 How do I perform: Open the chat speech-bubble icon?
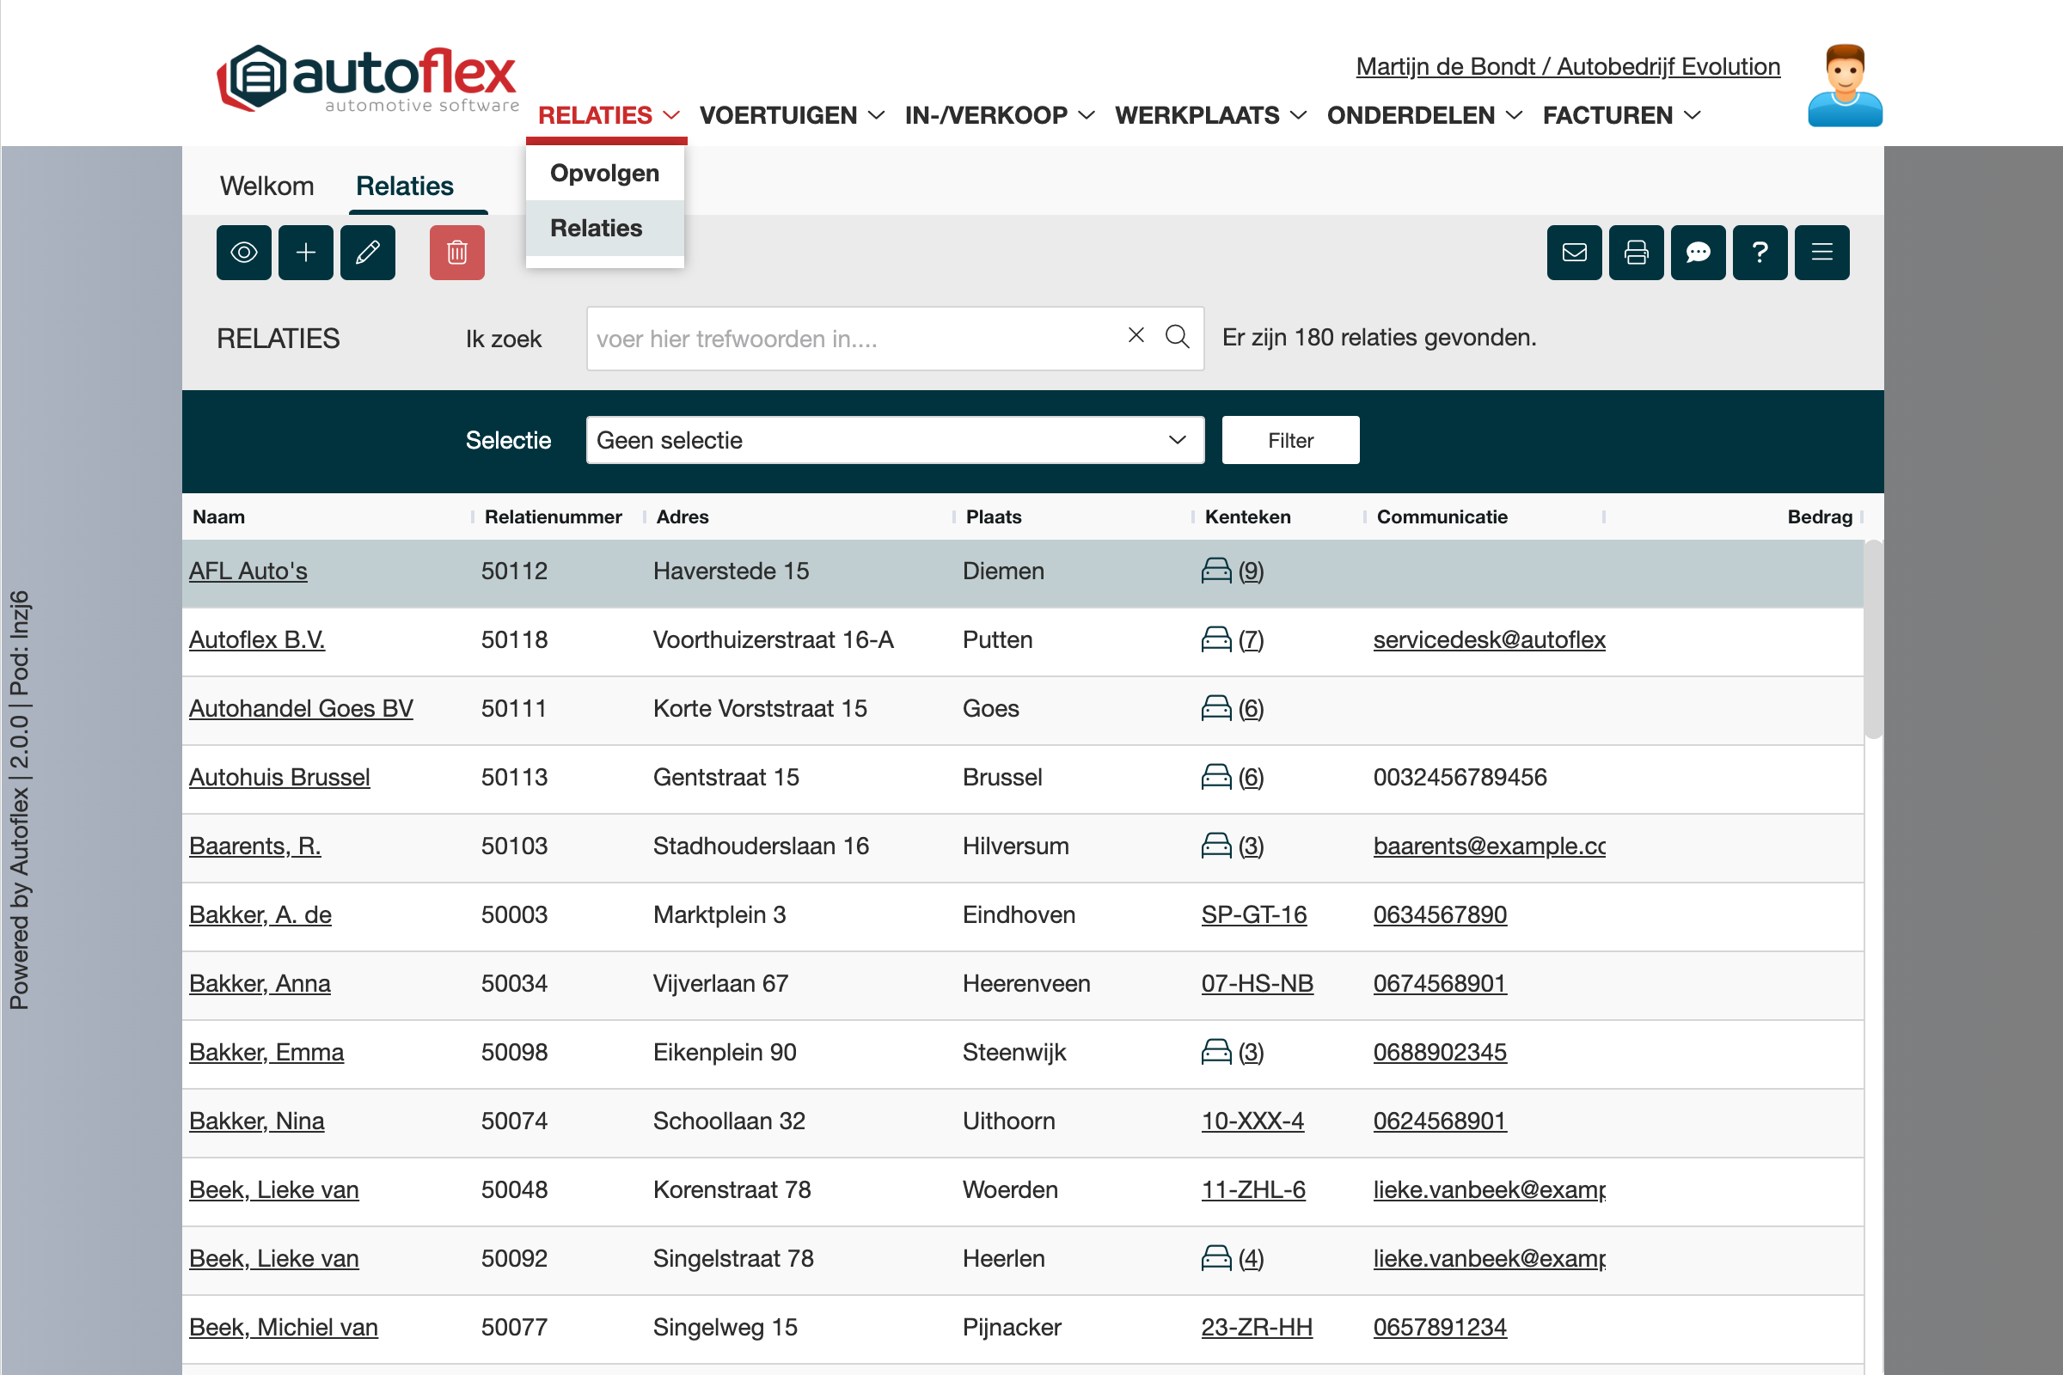(1699, 253)
